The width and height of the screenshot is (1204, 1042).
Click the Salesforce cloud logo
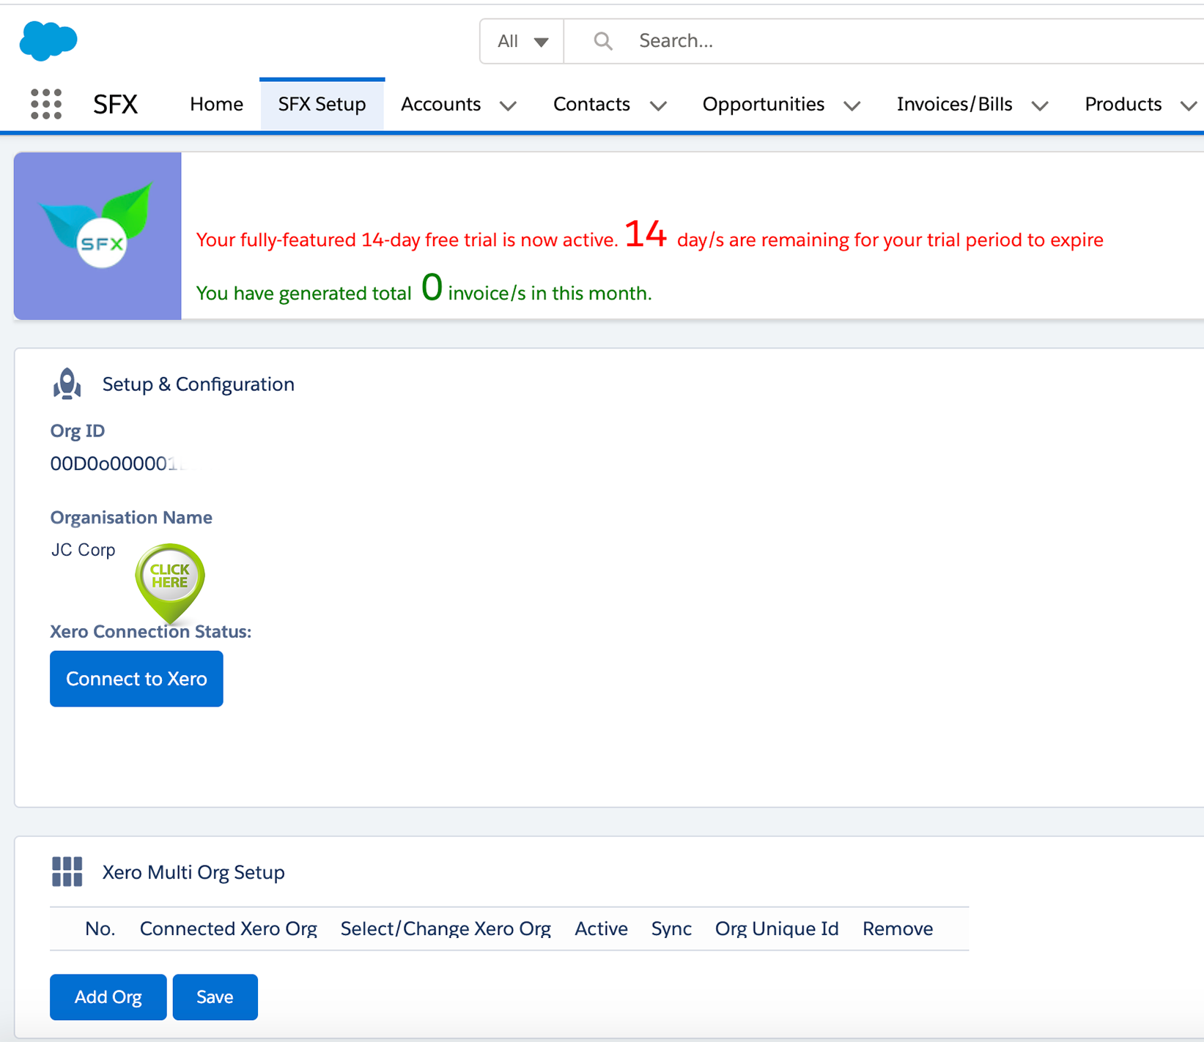[48, 40]
